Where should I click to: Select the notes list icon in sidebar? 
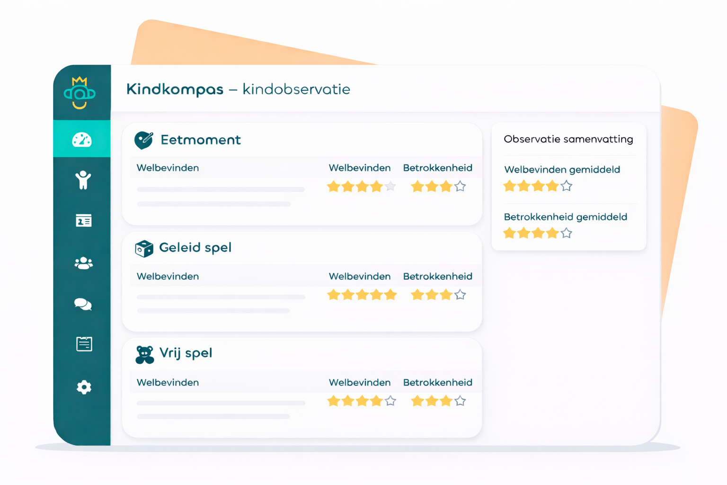point(84,344)
